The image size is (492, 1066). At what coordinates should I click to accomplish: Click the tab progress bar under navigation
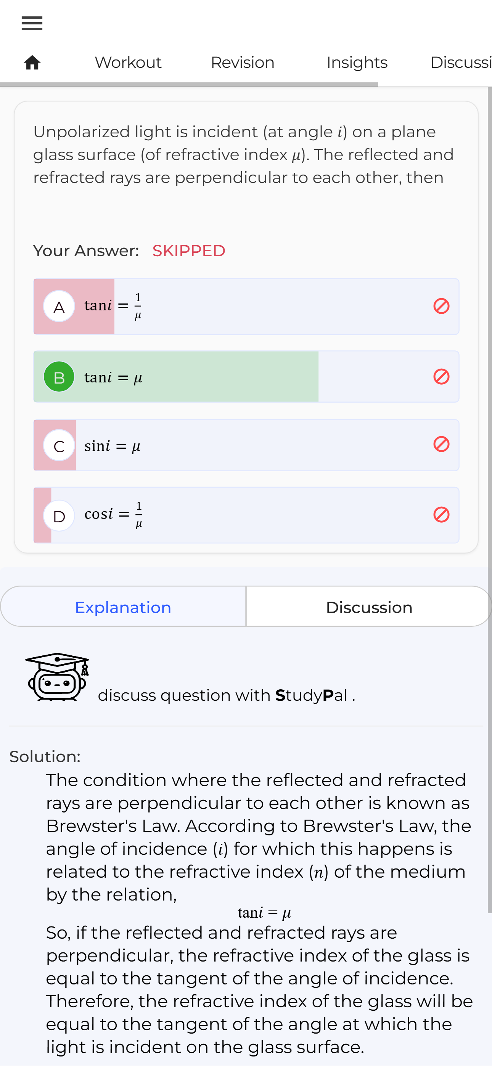(189, 84)
